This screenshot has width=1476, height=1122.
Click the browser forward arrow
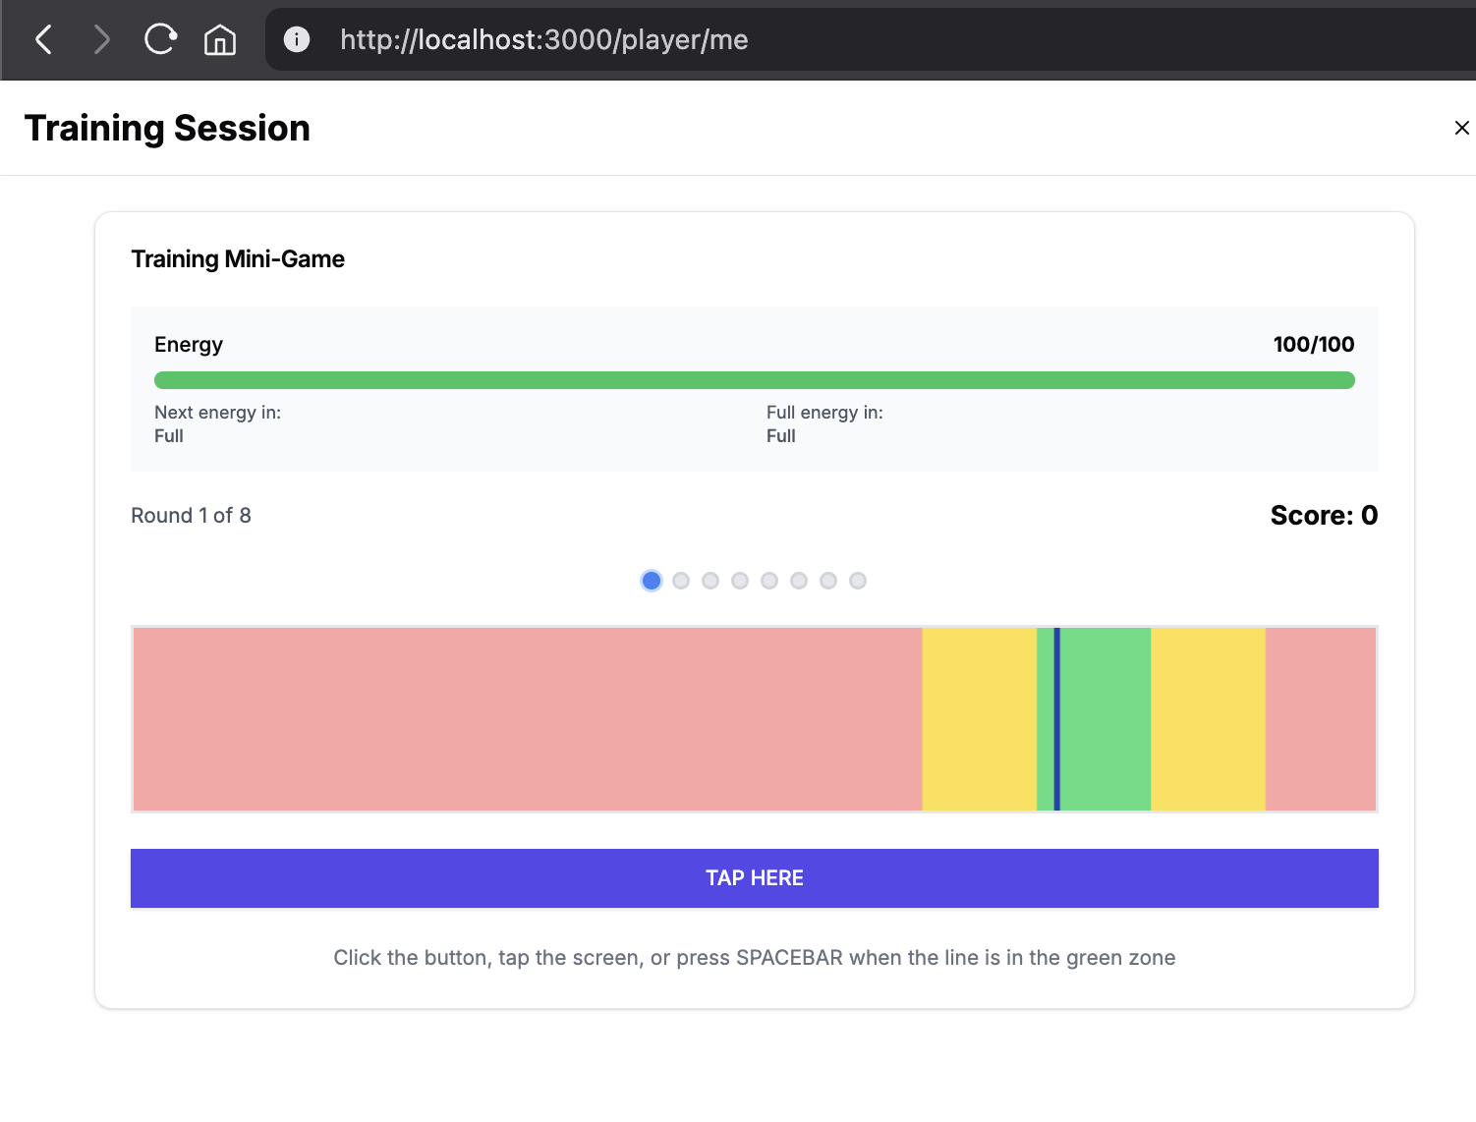click(101, 40)
